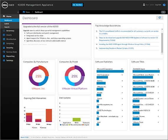The image size is (168, 140).
Task: Click the Urgent red legend dot
Action: (x=83, y=125)
